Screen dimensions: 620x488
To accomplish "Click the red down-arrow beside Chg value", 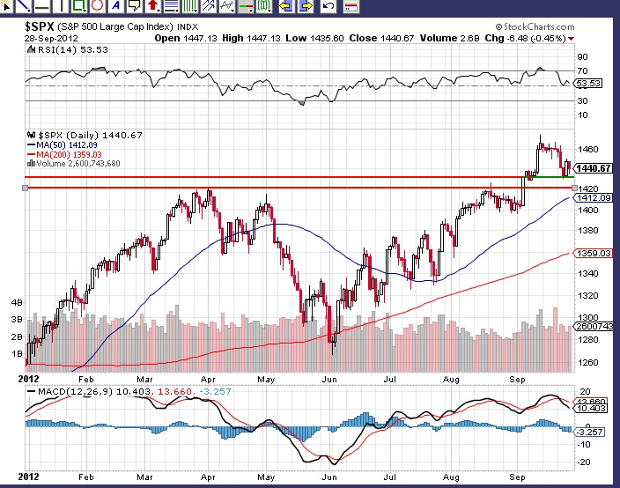I will pos(571,39).
